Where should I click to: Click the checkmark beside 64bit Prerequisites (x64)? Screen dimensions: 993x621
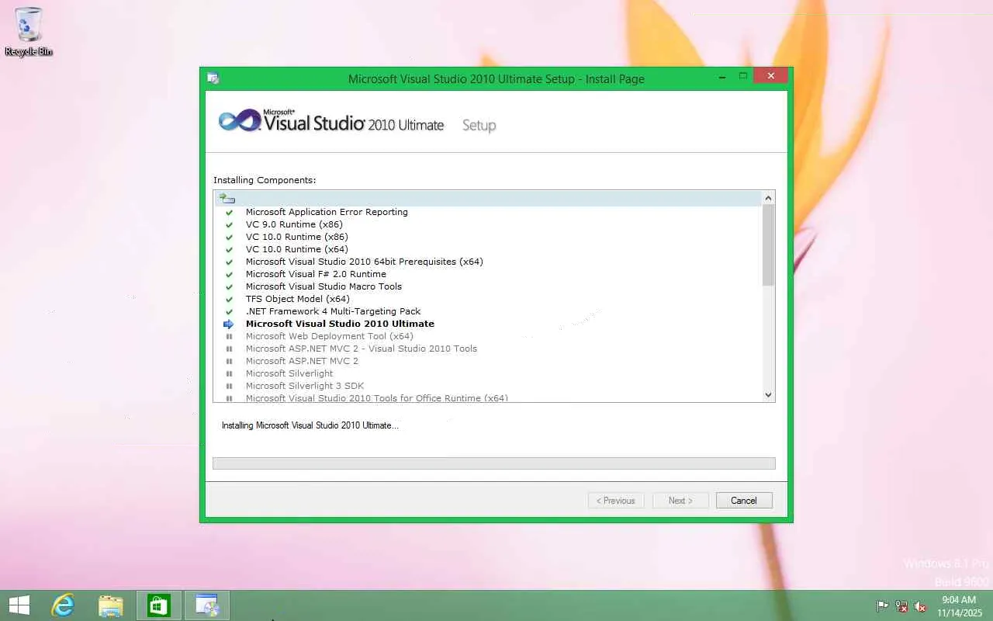click(x=229, y=262)
